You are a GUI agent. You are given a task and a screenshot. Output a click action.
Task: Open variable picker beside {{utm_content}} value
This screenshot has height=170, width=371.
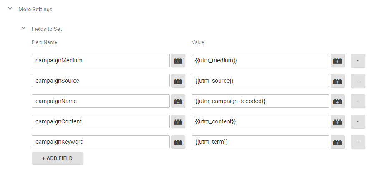point(338,121)
